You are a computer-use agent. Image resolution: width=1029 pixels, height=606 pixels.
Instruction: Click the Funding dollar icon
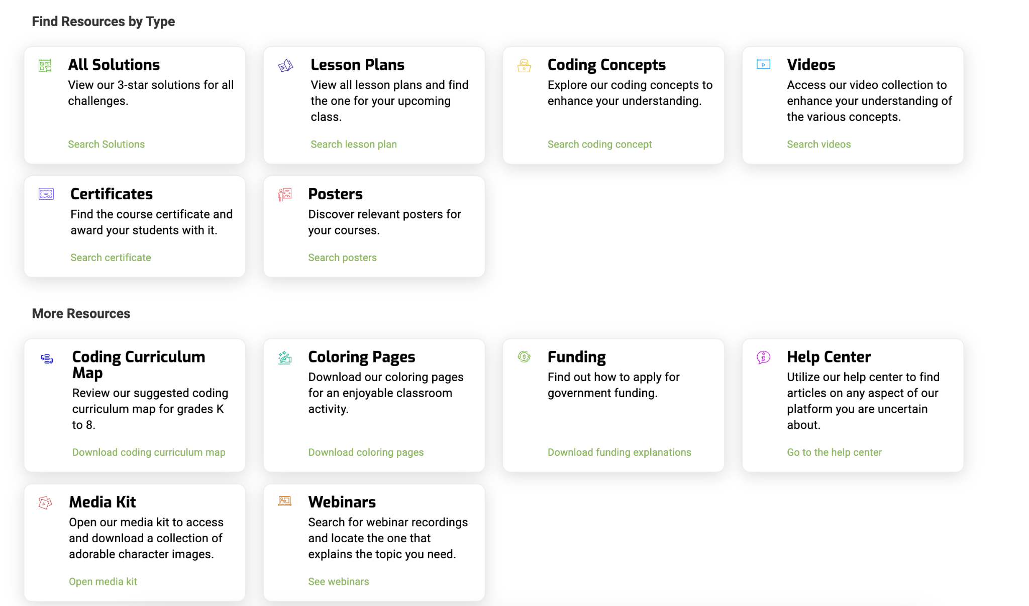[524, 357]
